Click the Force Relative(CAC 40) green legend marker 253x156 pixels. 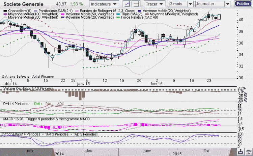[x=118, y=18]
